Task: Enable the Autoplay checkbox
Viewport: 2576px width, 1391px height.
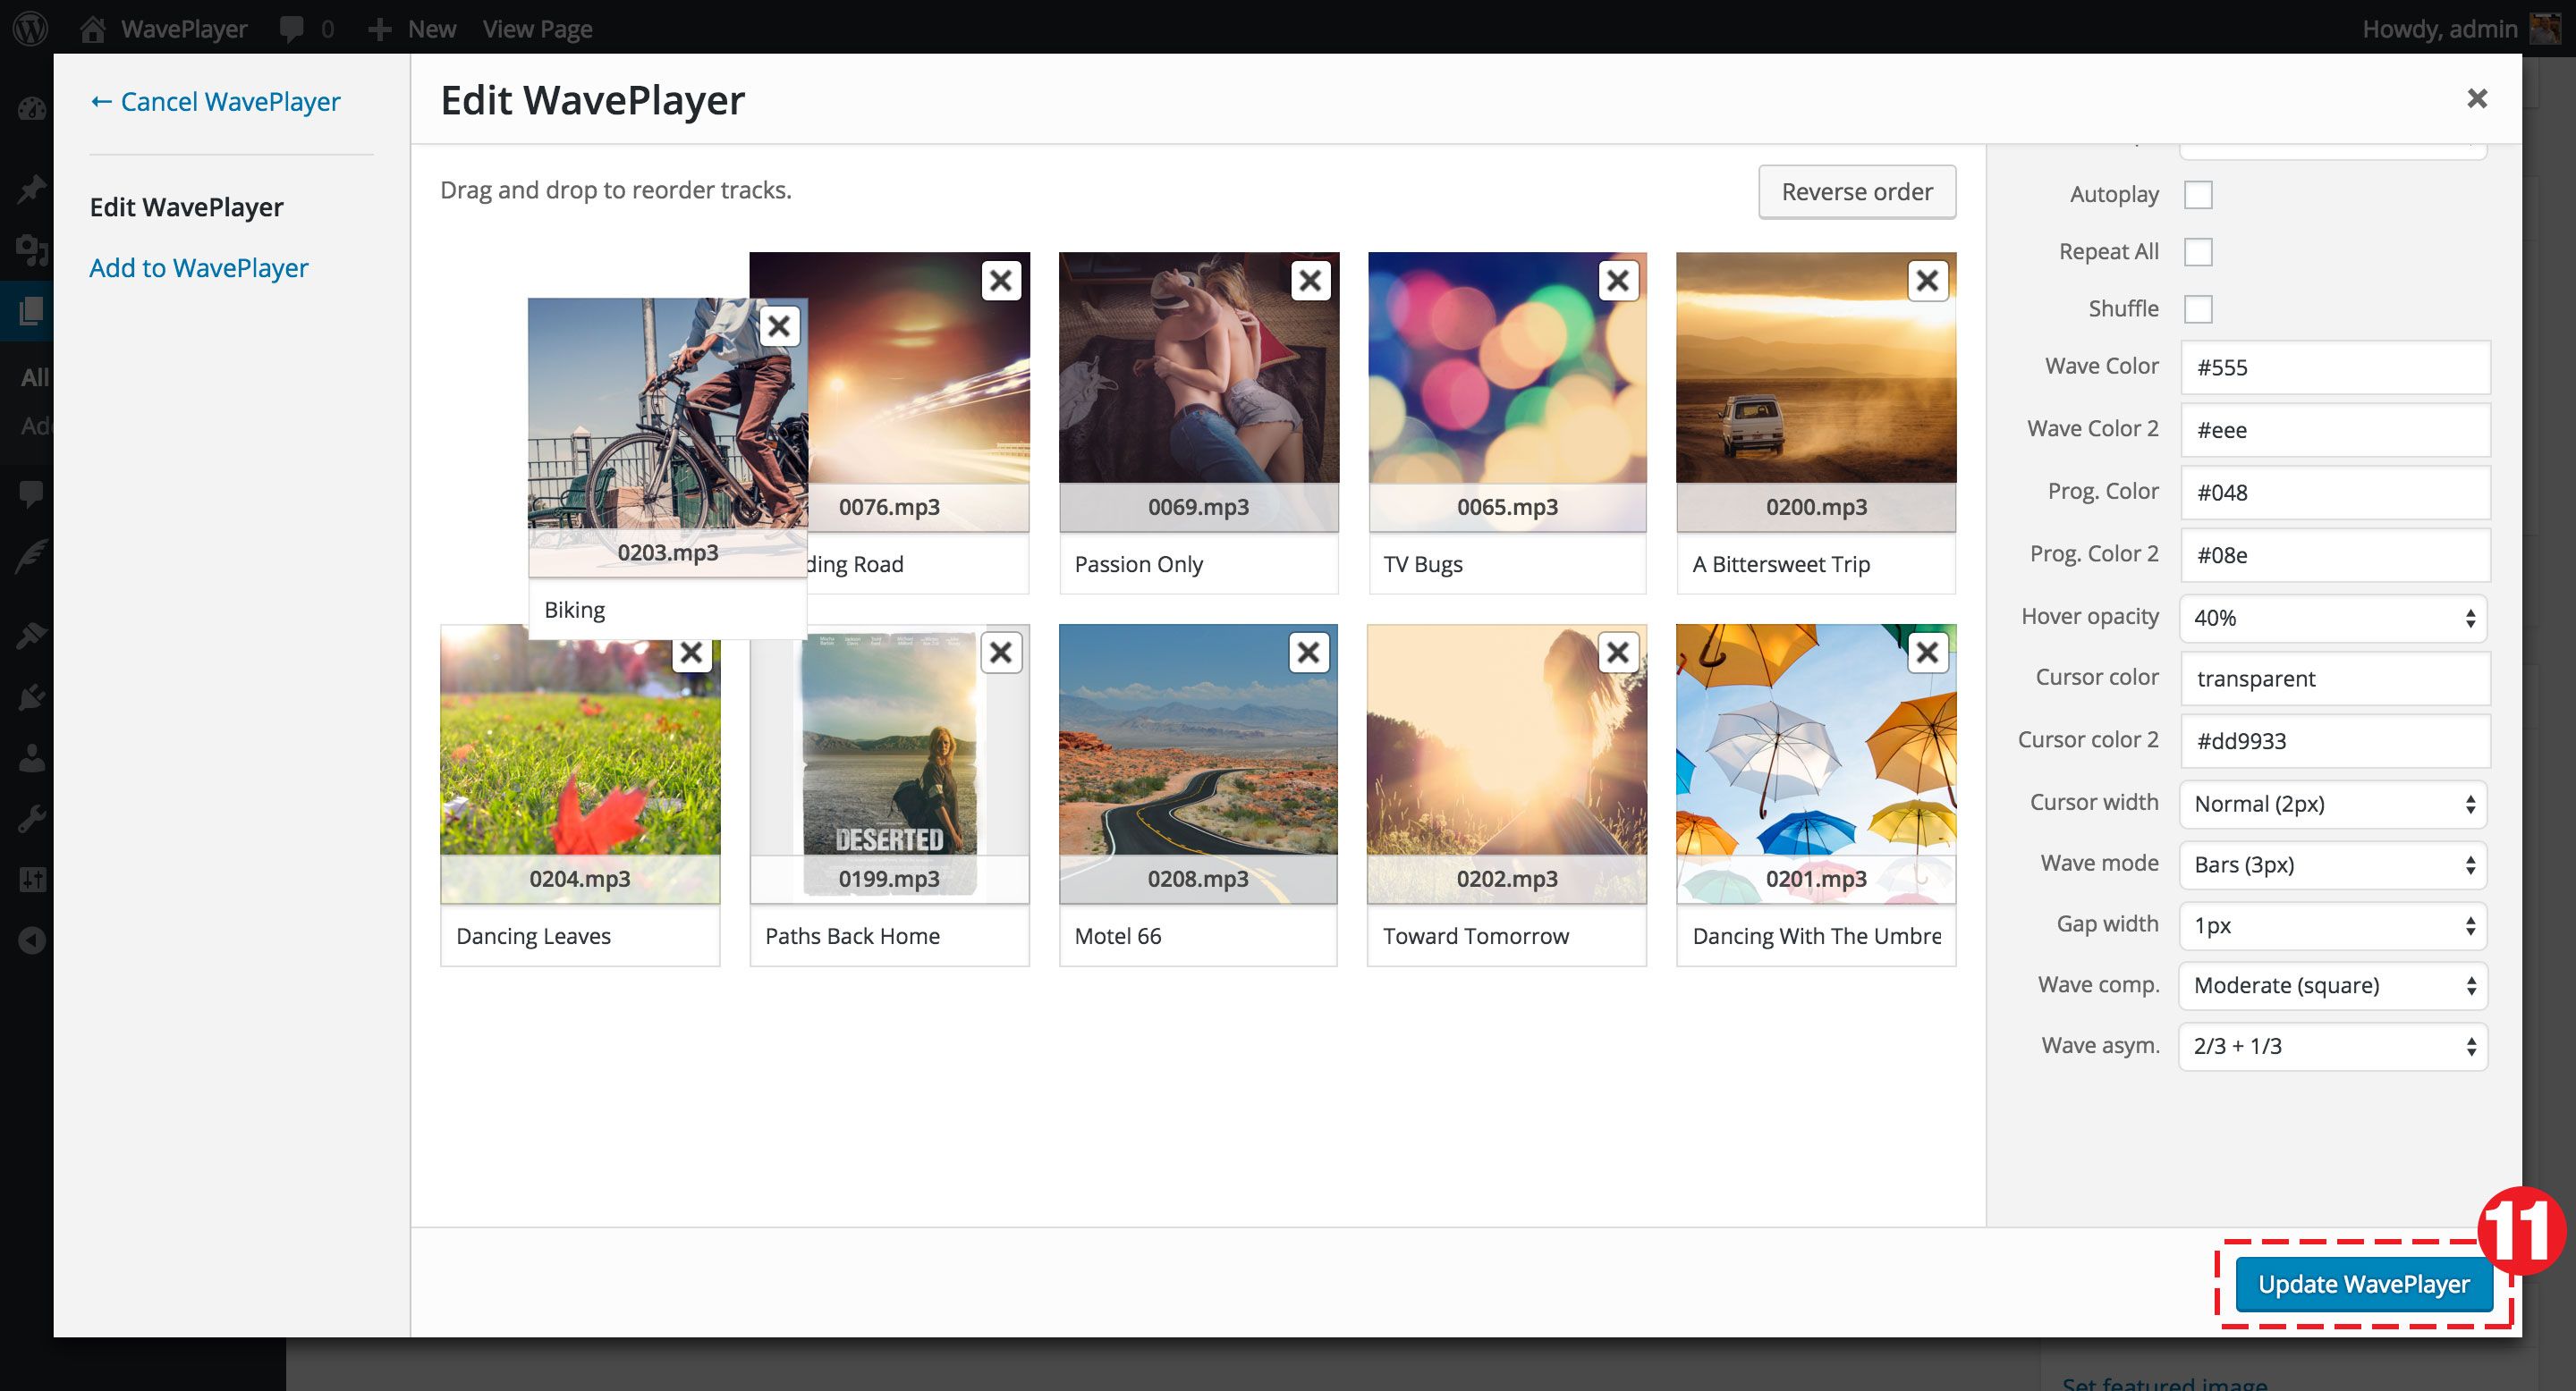Action: pyautogui.click(x=2197, y=195)
